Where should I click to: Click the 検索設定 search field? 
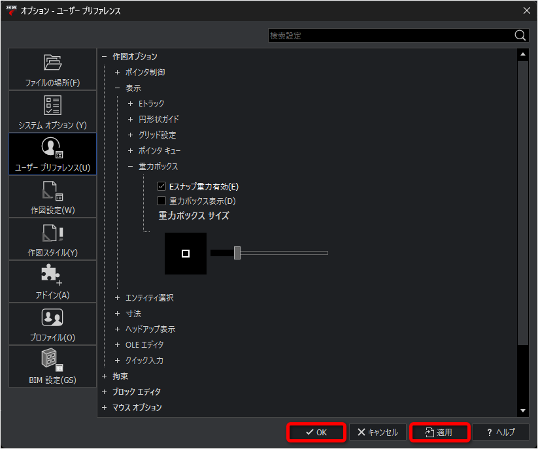pos(391,35)
